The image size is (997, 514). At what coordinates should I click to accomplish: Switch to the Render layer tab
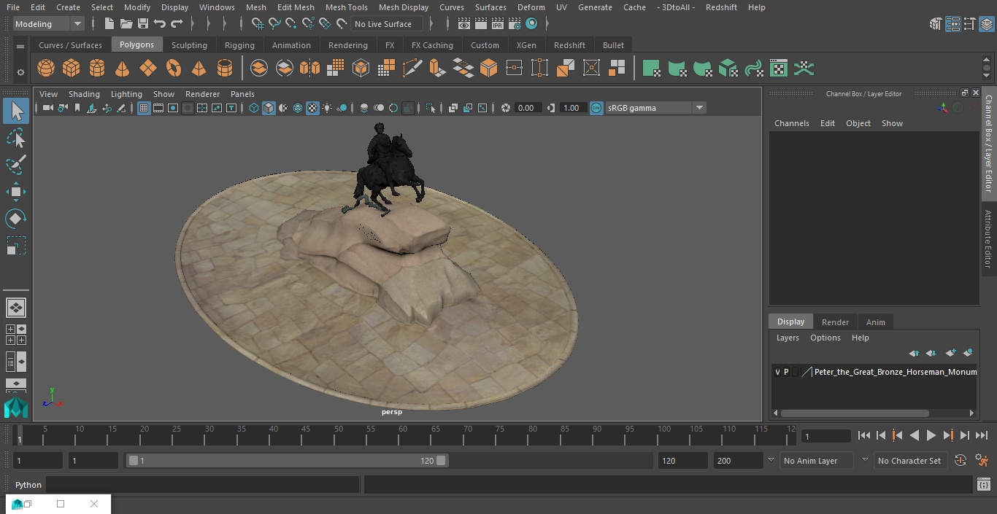835,322
